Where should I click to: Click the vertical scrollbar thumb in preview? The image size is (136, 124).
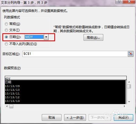(x=129, y=86)
